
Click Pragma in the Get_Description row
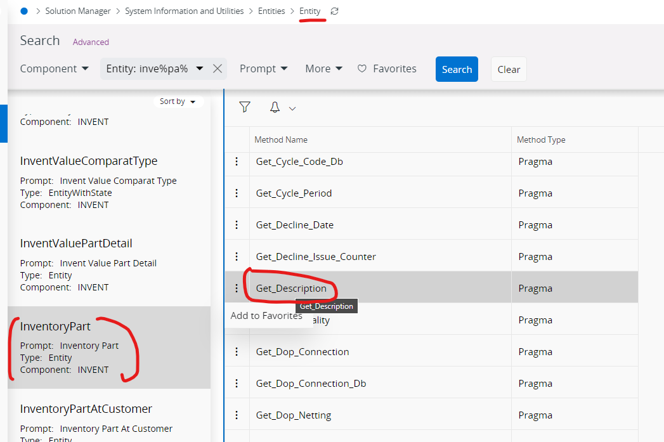[535, 289]
